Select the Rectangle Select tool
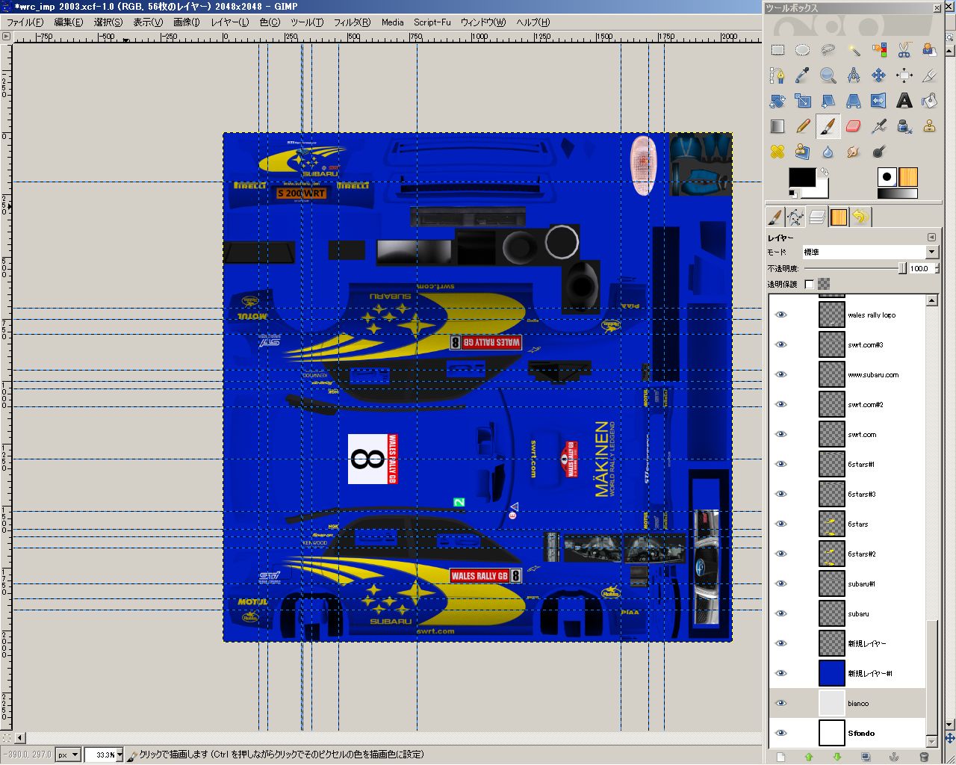956x765 pixels. tap(777, 50)
